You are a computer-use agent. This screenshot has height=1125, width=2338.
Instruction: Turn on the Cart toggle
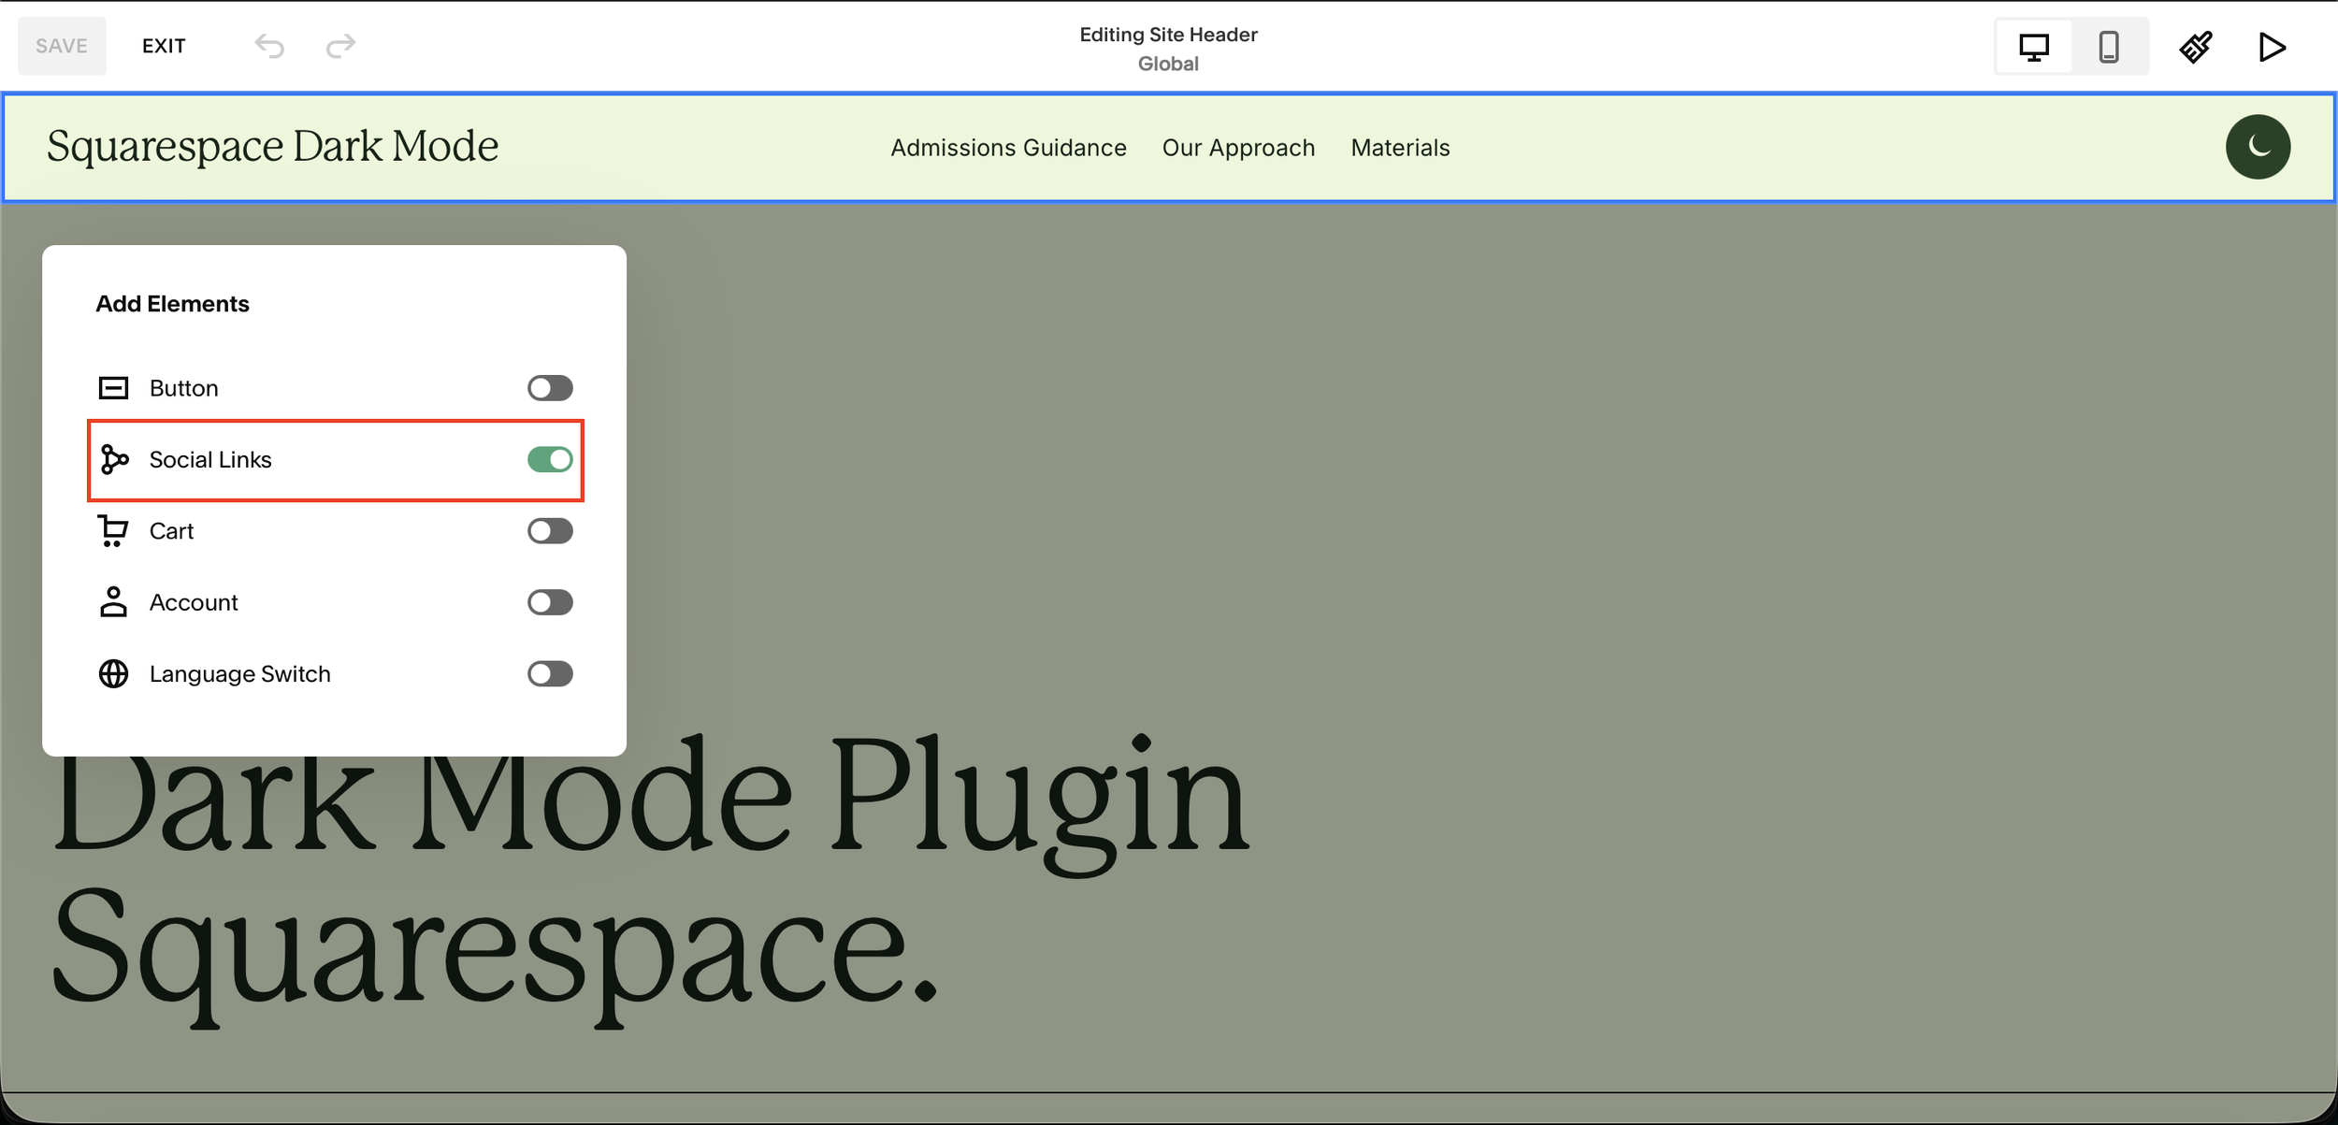point(550,531)
